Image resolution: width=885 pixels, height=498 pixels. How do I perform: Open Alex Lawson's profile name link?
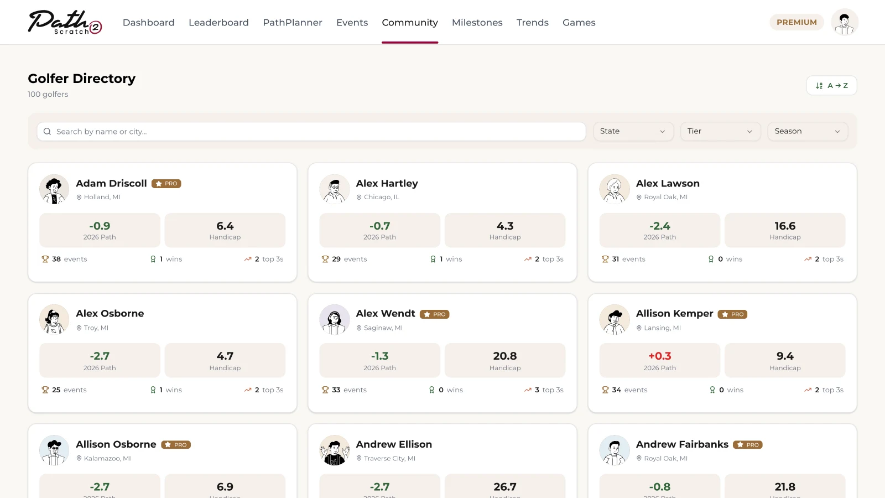(x=668, y=184)
